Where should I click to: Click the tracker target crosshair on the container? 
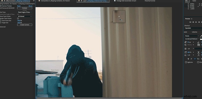119,16
